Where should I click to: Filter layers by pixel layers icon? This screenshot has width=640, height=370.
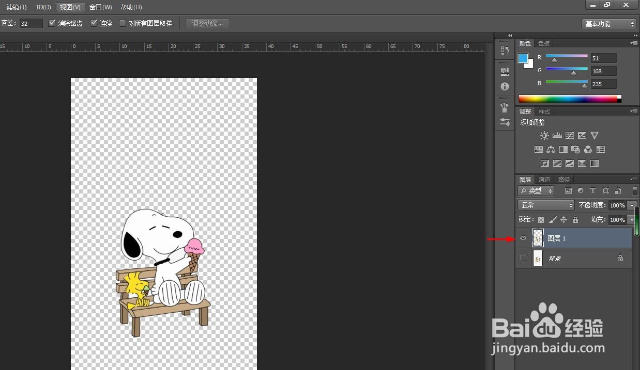coord(568,191)
